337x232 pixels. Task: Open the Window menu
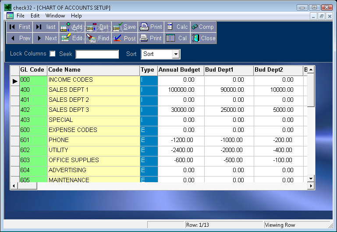point(55,16)
